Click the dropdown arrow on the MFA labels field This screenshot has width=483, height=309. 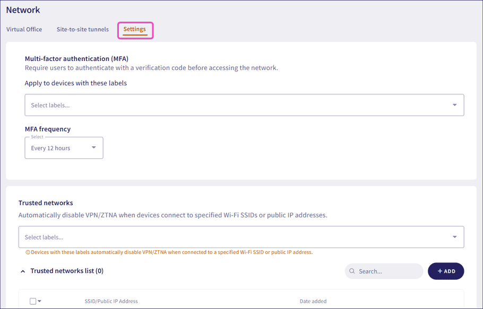point(454,105)
